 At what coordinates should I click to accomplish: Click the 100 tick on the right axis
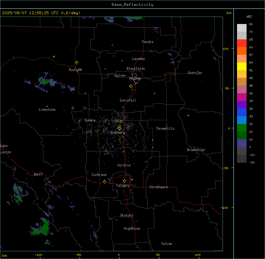click(226, 49)
